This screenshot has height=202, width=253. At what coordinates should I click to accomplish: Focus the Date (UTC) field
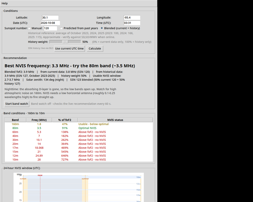50,23
